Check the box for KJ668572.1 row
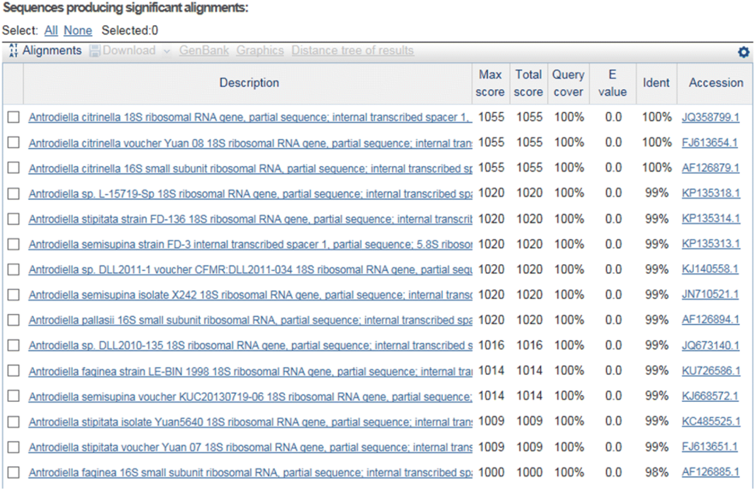 click(x=13, y=396)
